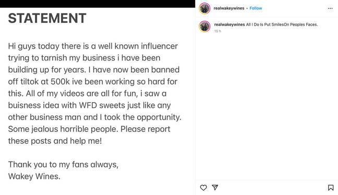This screenshot has height=195, width=338.
Task: Share the post via paper plane icon
Action: (215, 188)
